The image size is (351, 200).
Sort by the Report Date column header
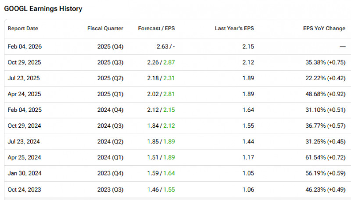click(x=23, y=29)
